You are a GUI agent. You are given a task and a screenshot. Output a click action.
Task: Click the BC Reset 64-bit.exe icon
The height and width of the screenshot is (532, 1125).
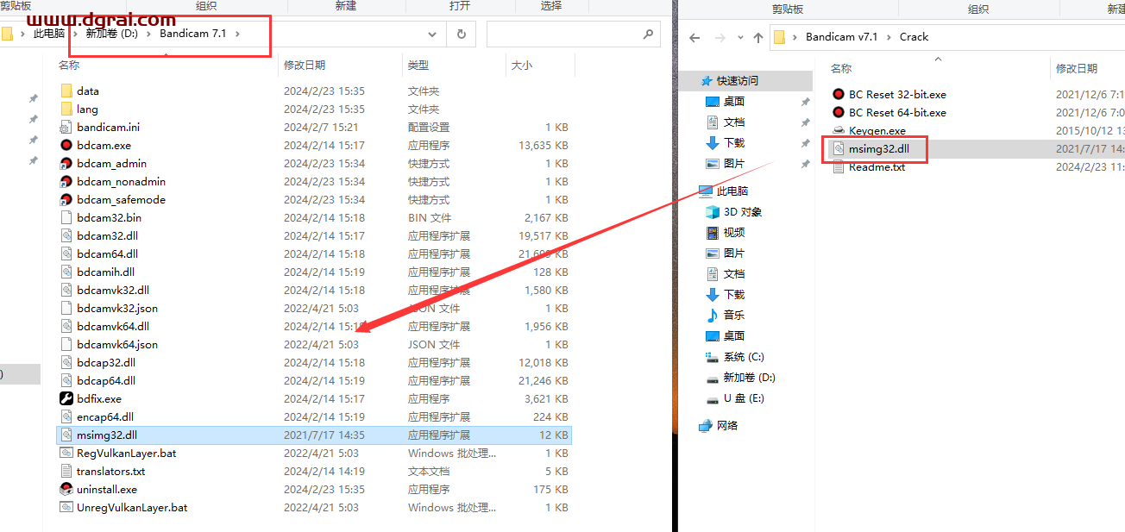tap(839, 112)
